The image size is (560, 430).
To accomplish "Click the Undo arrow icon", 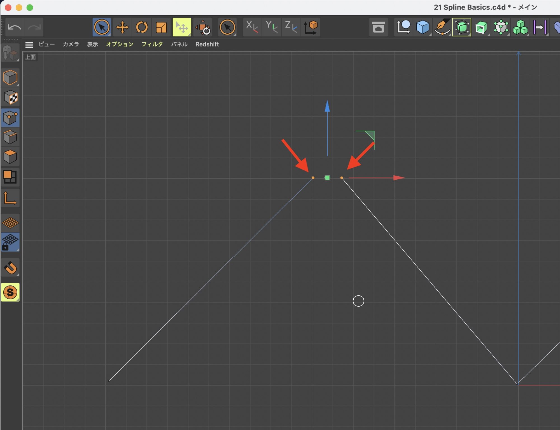I will tap(14, 27).
